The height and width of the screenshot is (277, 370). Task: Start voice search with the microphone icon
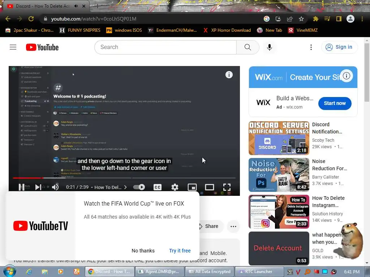[x=270, y=47]
